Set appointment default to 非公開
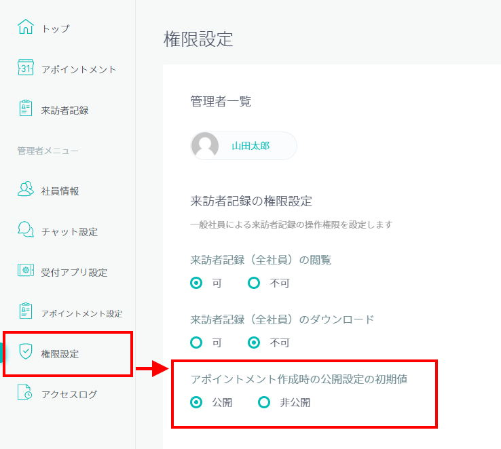Image resolution: width=501 pixels, height=449 pixels. 264,402
